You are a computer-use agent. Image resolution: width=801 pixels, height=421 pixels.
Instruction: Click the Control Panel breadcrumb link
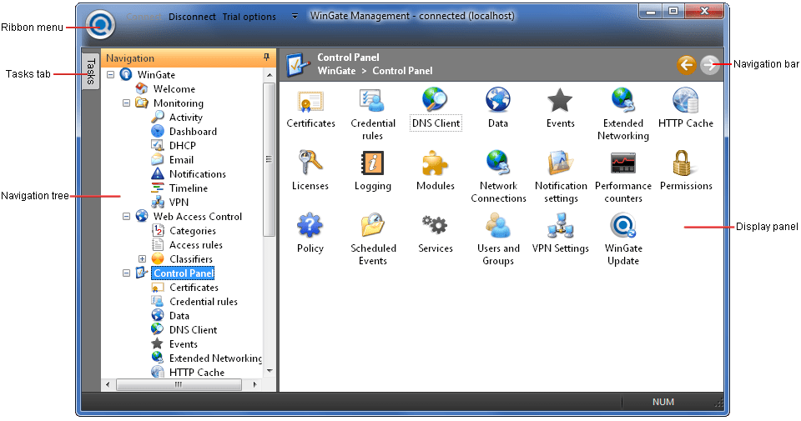click(402, 71)
